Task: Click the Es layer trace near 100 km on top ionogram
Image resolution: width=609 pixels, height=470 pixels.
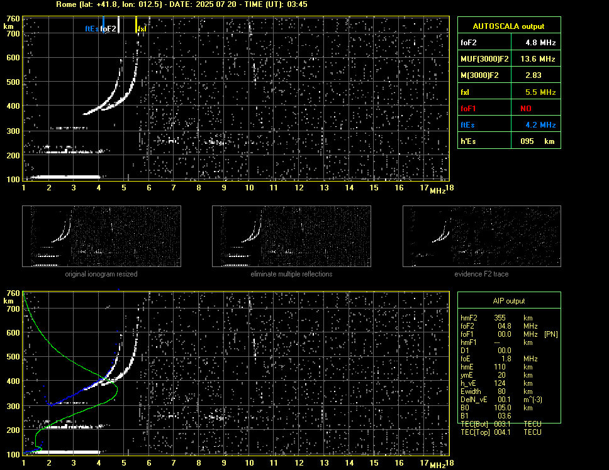Action: point(65,177)
